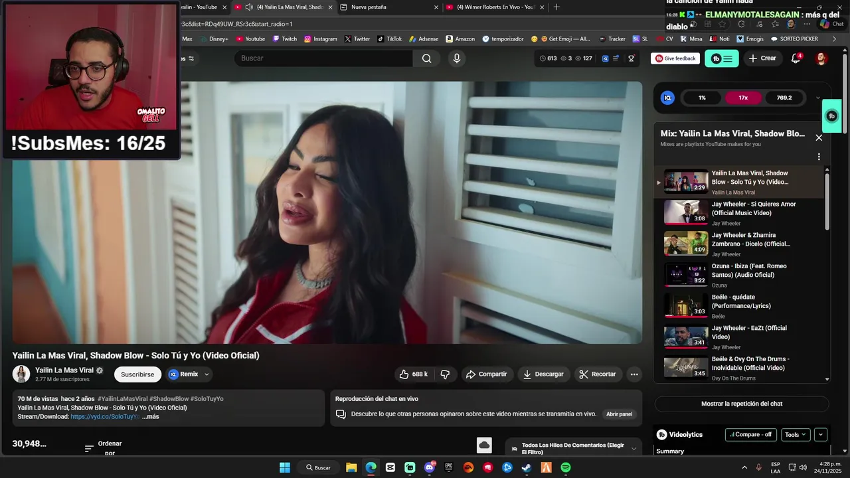Open Discord from the Windows taskbar
This screenshot has height=478, width=850.
coord(429,467)
